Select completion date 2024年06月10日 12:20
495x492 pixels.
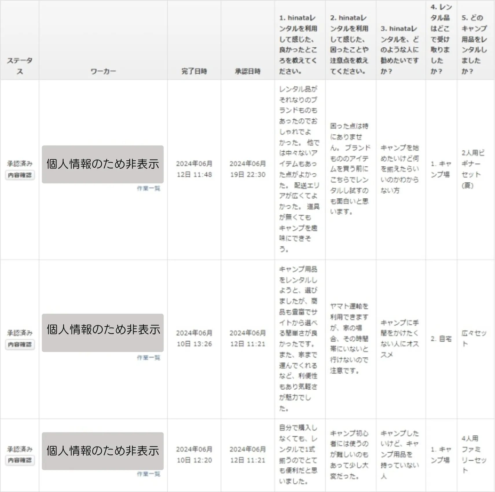coord(194,455)
